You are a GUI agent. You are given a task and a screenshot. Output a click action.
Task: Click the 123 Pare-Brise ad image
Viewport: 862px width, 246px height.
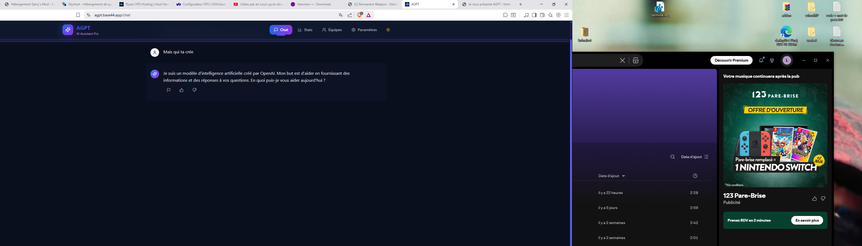pos(775,135)
